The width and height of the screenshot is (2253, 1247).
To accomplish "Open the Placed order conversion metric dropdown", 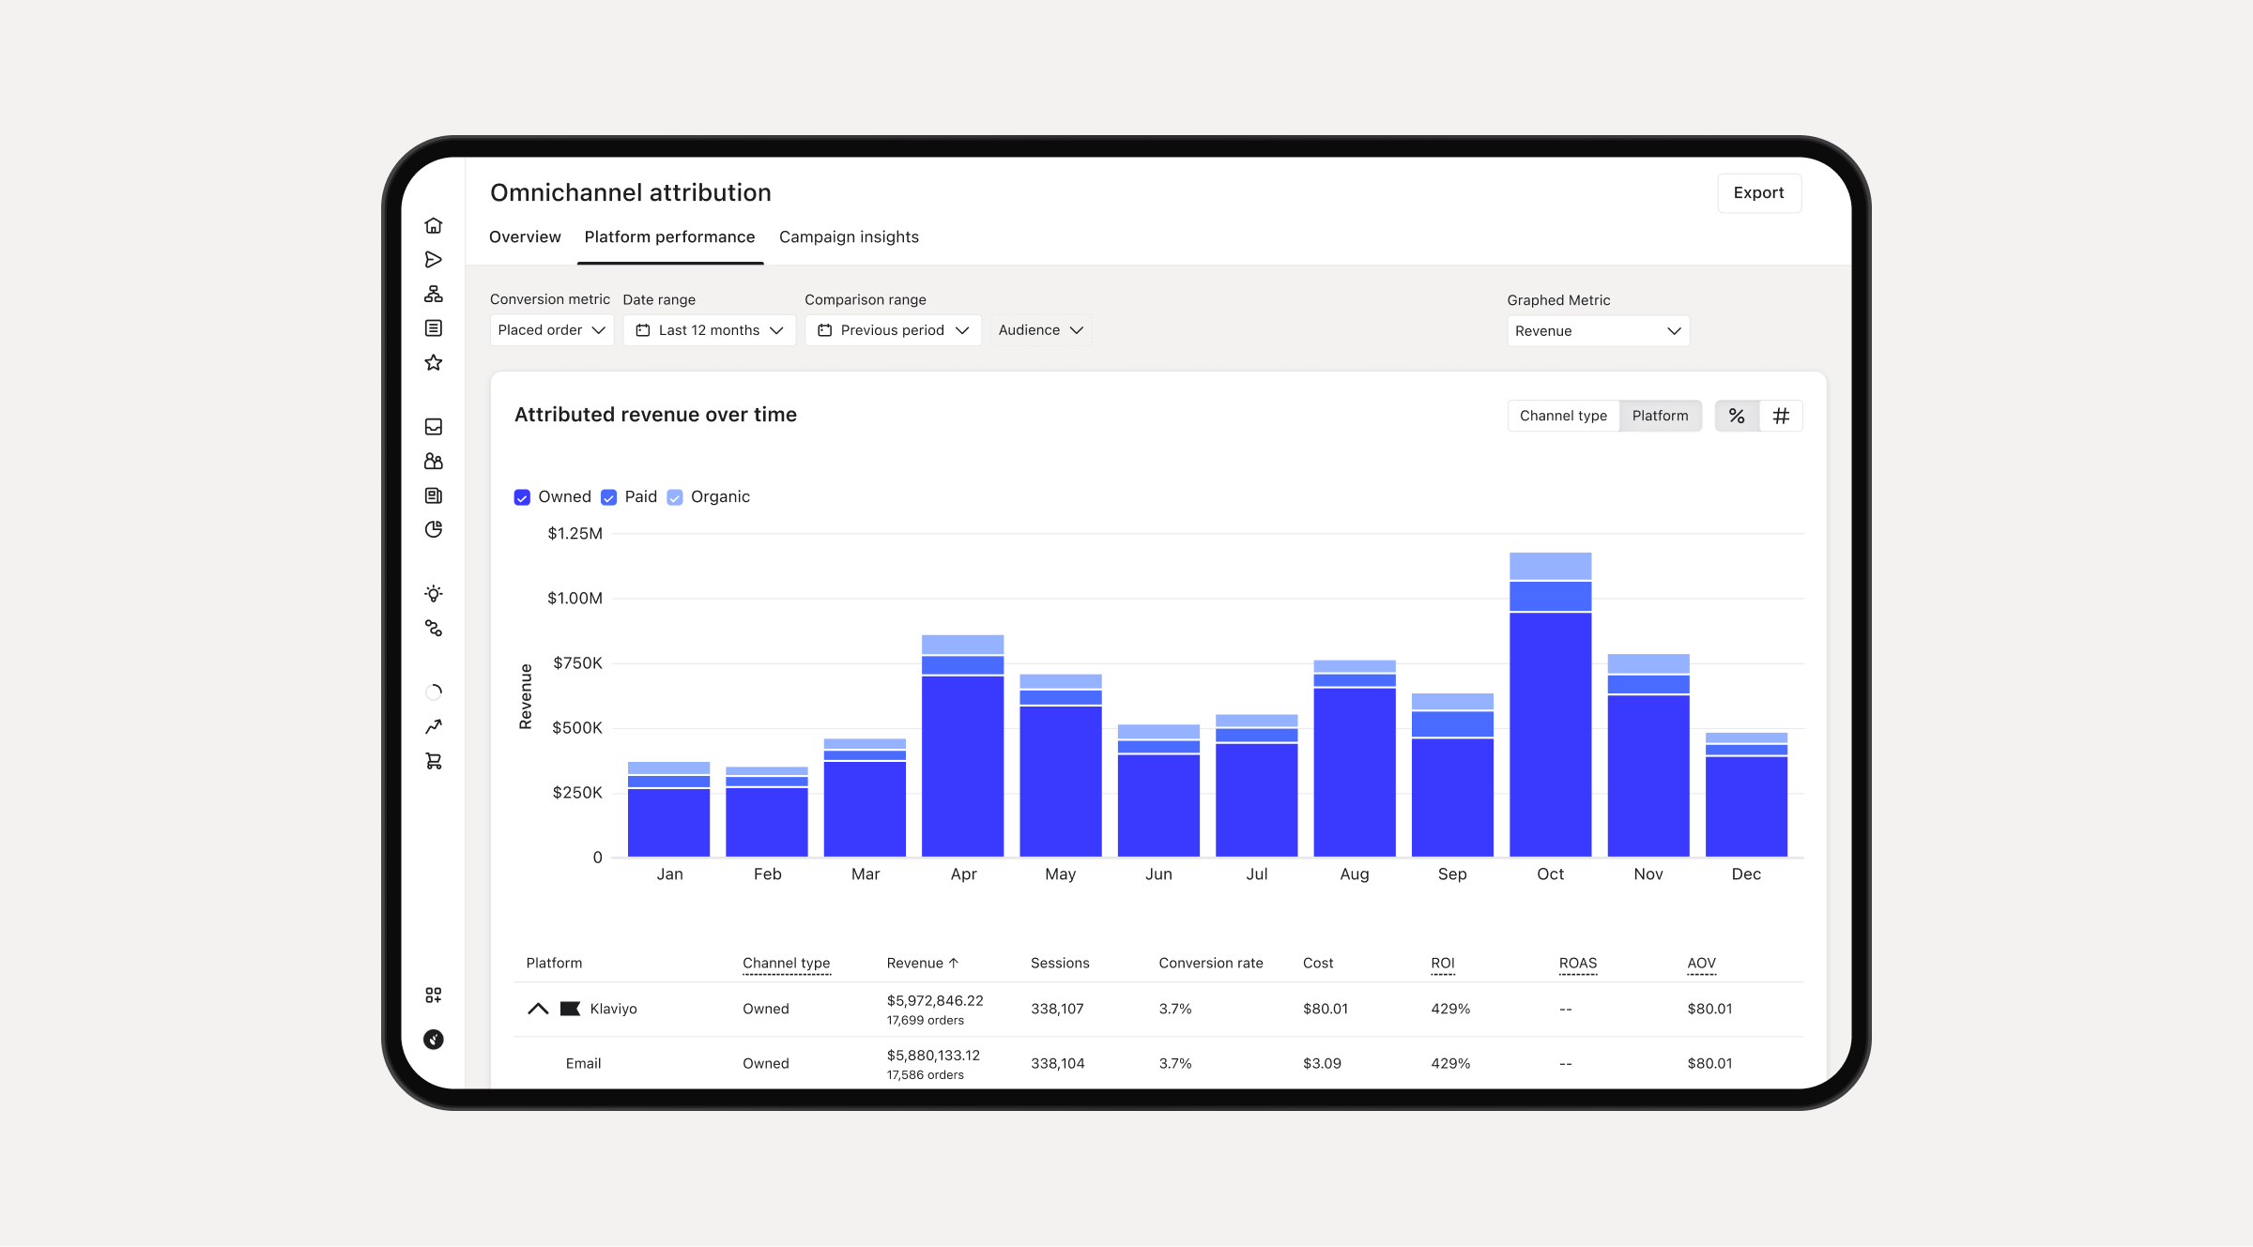I will (552, 330).
